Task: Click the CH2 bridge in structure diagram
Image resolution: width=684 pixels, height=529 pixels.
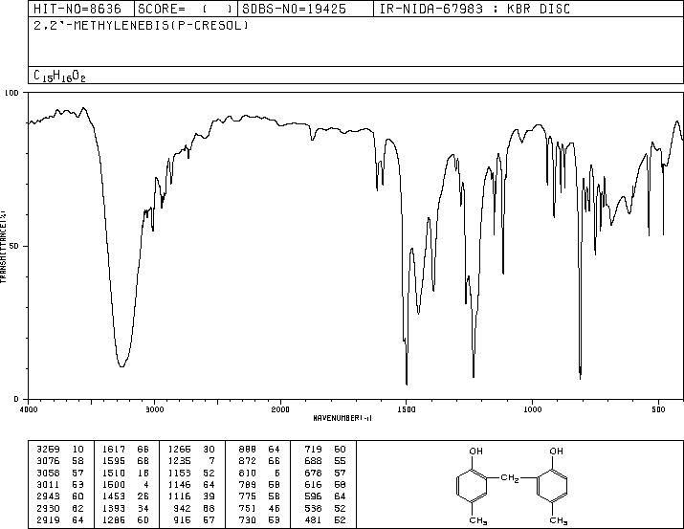Action: (510, 478)
